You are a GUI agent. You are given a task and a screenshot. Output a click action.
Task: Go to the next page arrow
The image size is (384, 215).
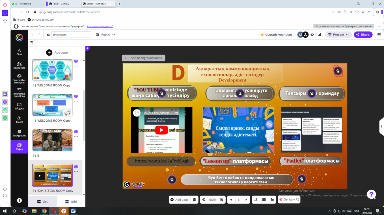(246, 200)
